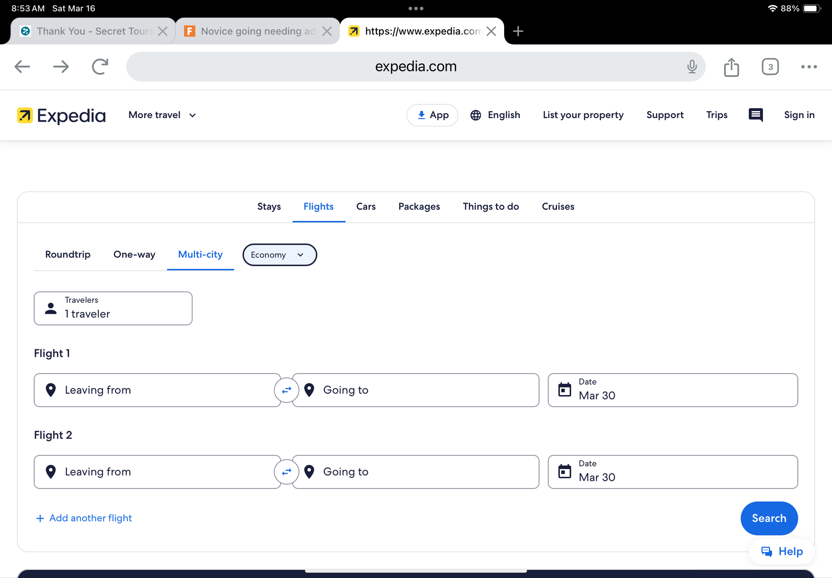Open the tab switcher showing 3
The width and height of the screenshot is (832, 578).
tap(770, 67)
